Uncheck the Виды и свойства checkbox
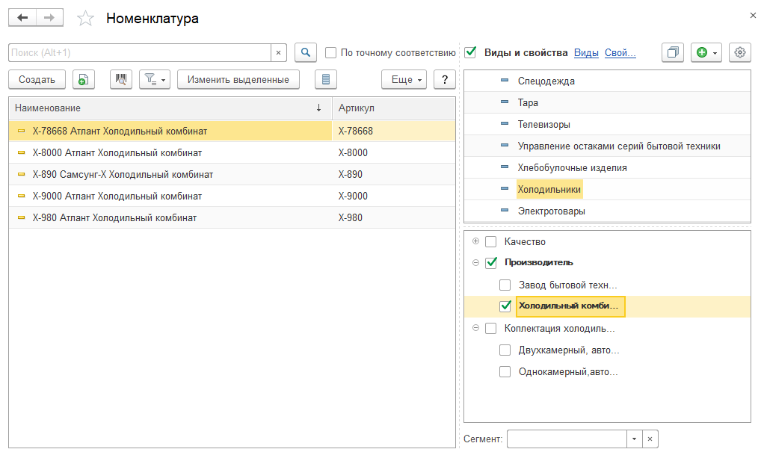Screen dimensions: 764x455 pyautogui.click(x=470, y=52)
